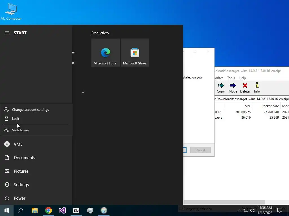Open taskbar Search magnifier
Viewport: 289px width, 216px height.
pos(20,210)
